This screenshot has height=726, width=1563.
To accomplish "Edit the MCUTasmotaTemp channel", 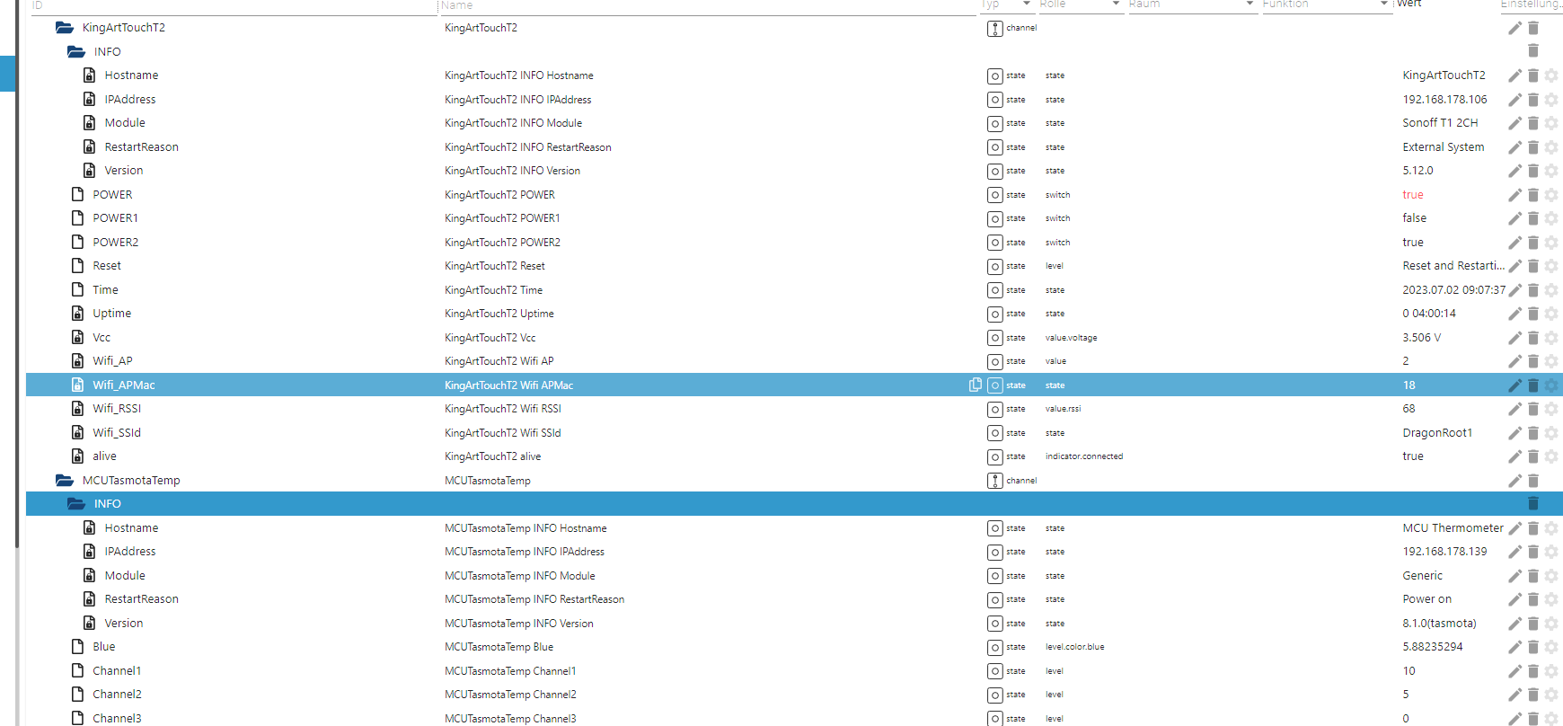I will 1514,481.
